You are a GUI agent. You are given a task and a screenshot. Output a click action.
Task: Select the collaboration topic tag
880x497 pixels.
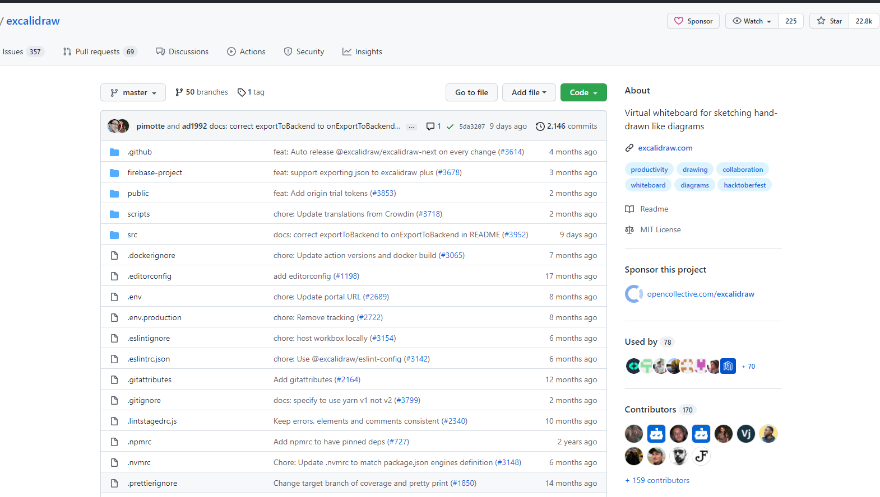pyautogui.click(x=743, y=170)
